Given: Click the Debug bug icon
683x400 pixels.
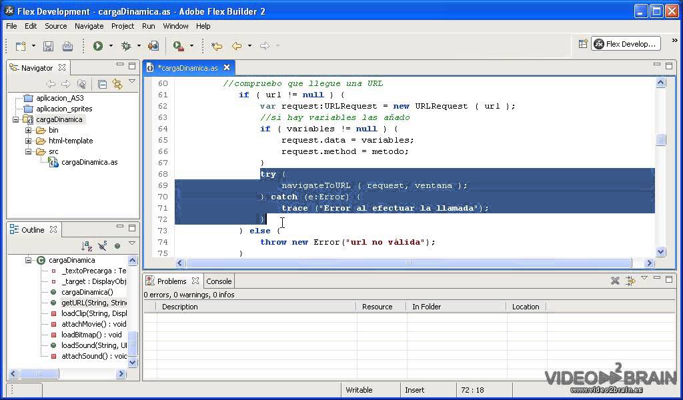Looking at the screenshot, I should tap(126, 46).
